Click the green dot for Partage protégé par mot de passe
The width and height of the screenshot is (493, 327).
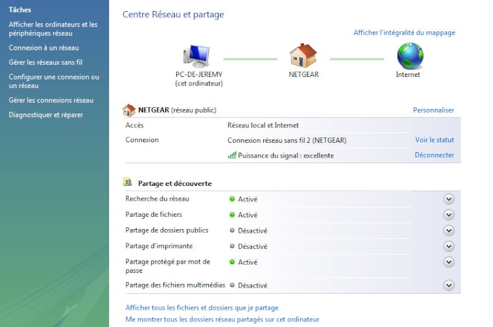pos(232,262)
